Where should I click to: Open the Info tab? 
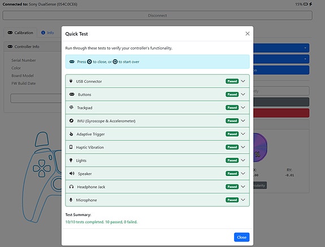click(x=47, y=33)
